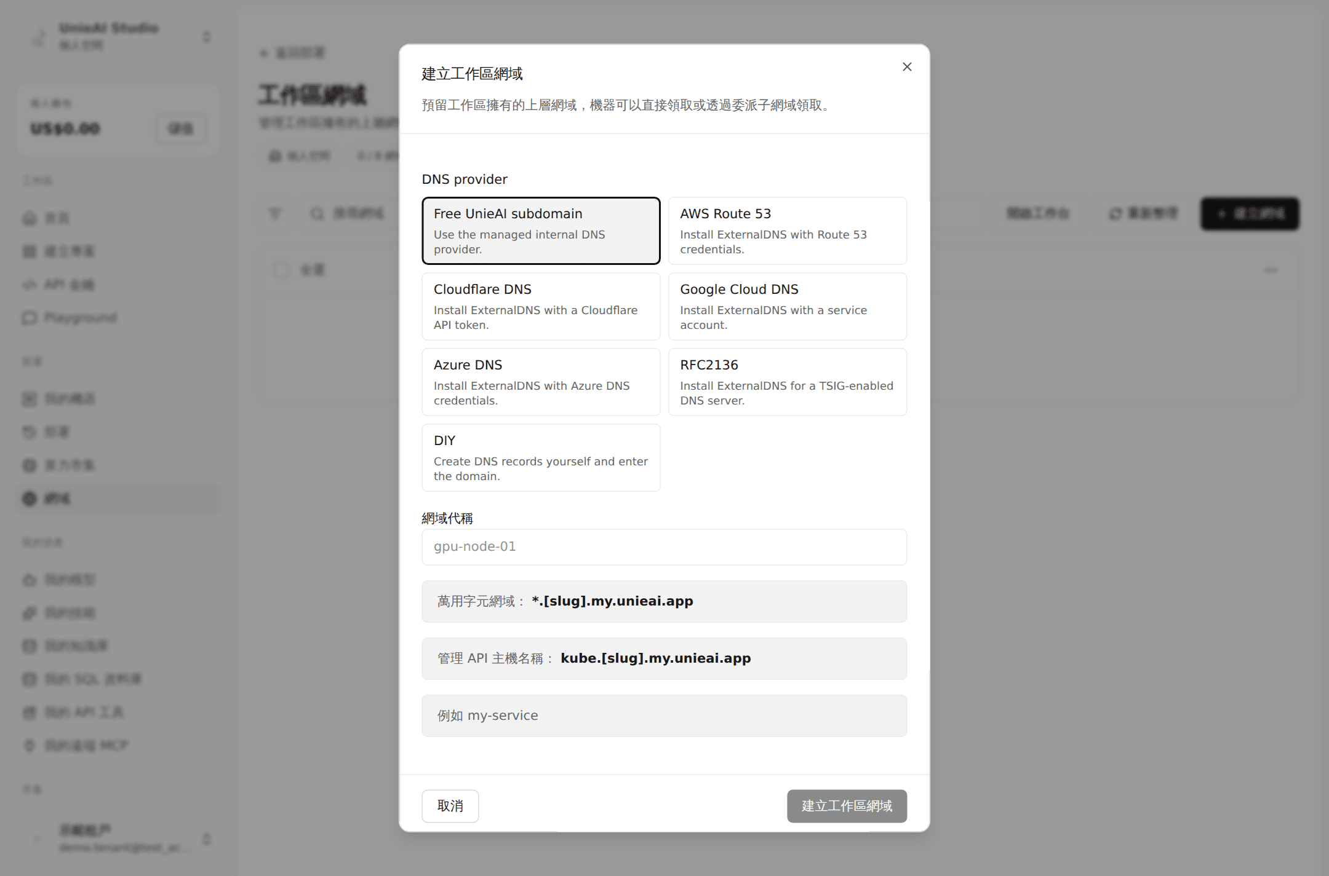Image resolution: width=1329 pixels, height=876 pixels.
Task: Click kube.[slug].my.unieai.app hostname text
Action: 656,658
